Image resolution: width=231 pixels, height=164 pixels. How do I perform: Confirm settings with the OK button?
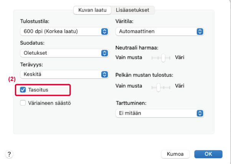pyautogui.click(x=208, y=154)
